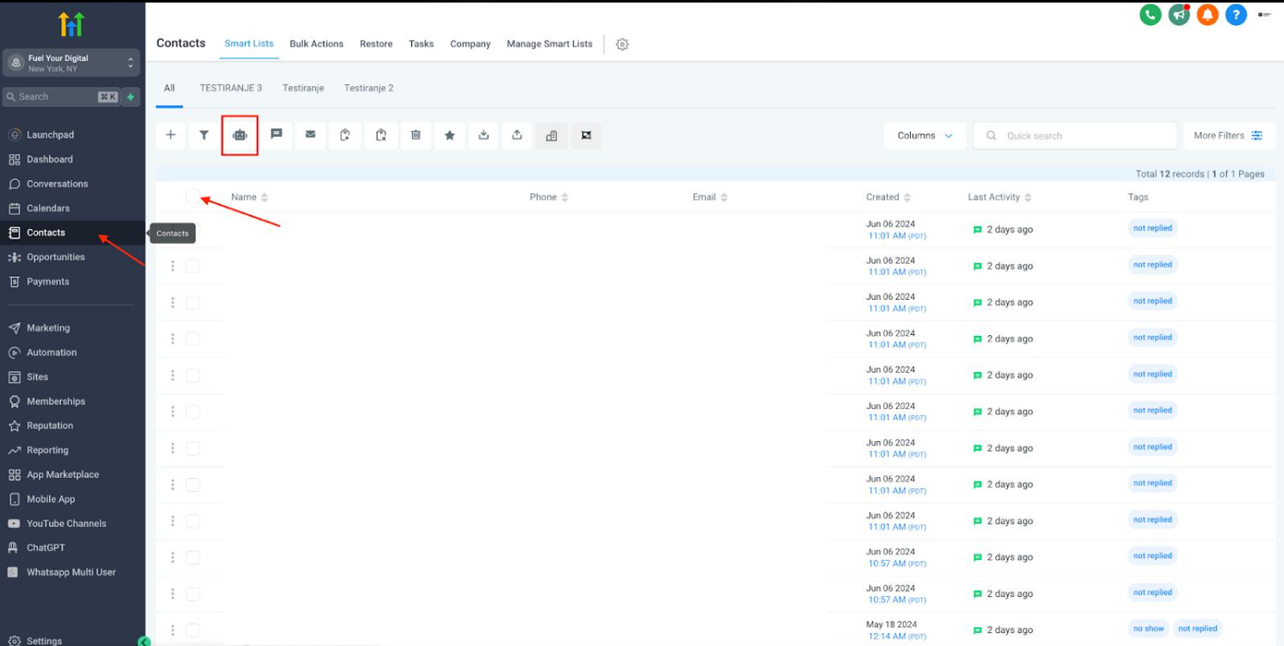Open the orange bell notifications icon

1207,15
